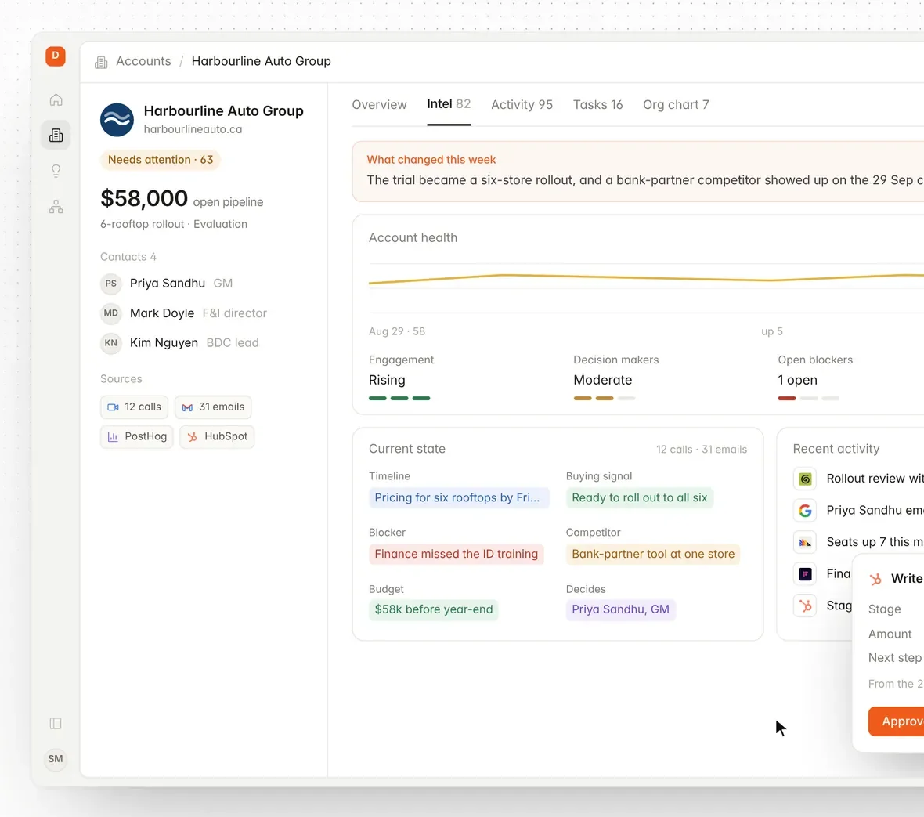Click the KN avatar for Kim Nguyen

coord(110,343)
